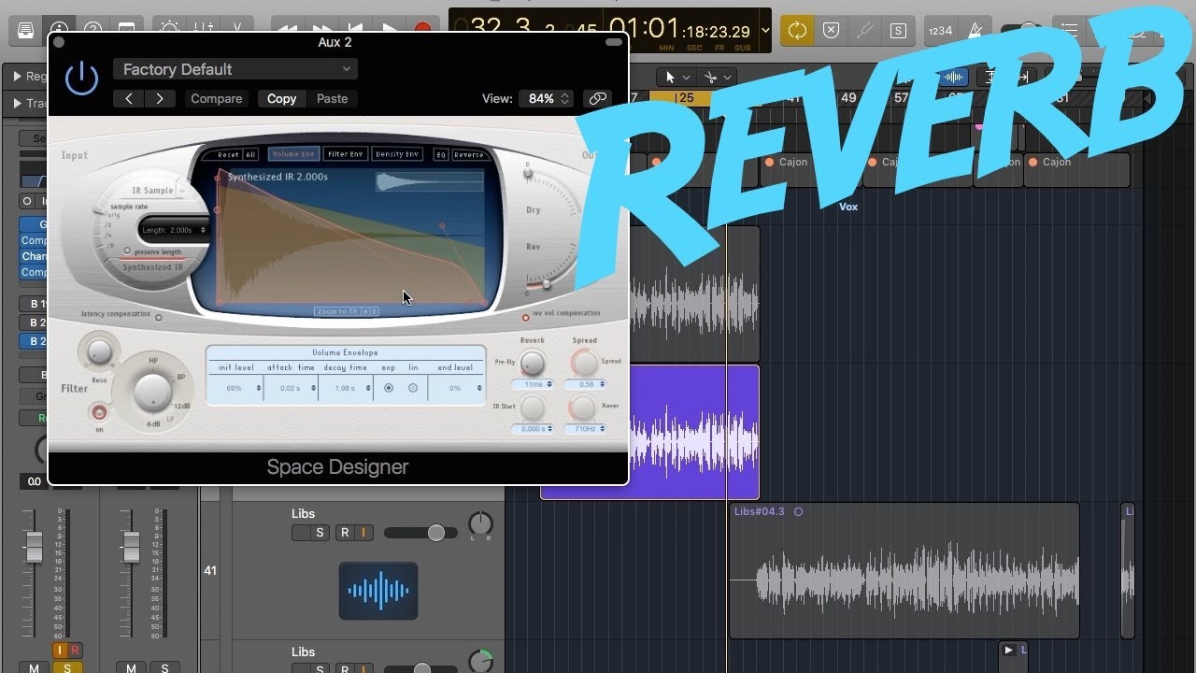Viewport: 1196px width, 673px height.
Task: Click the Compare button
Action: pos(216,98)
